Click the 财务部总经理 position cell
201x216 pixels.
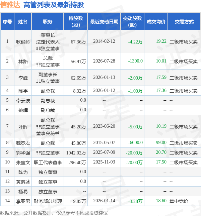[x=48, y=201]
